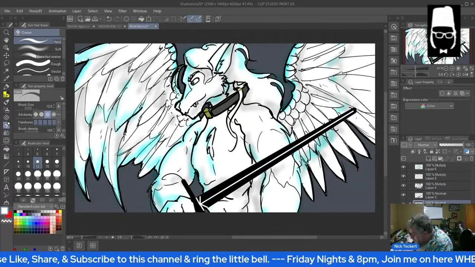The width and height of the screenshot is (475, 267).
Task: Click the white main color swatch
Action: pyautogui.click(x=4, y=210)
